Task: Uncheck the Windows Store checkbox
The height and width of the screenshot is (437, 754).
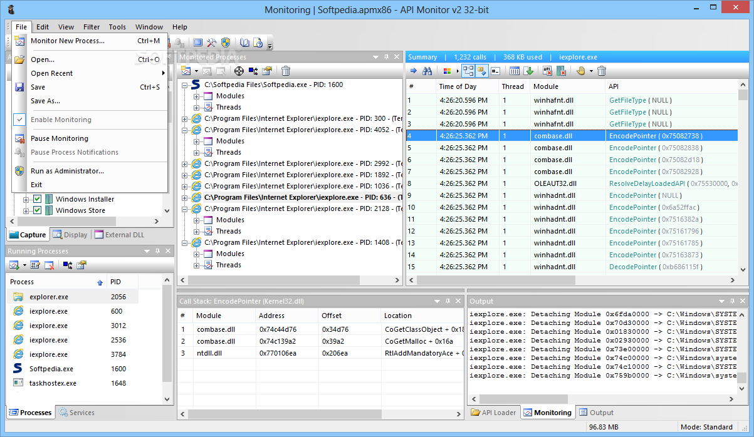Action: point(38,210)
